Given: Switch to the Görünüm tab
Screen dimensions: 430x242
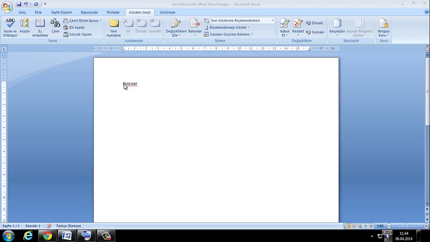Looking at the screenshot, I should [167, 12].
